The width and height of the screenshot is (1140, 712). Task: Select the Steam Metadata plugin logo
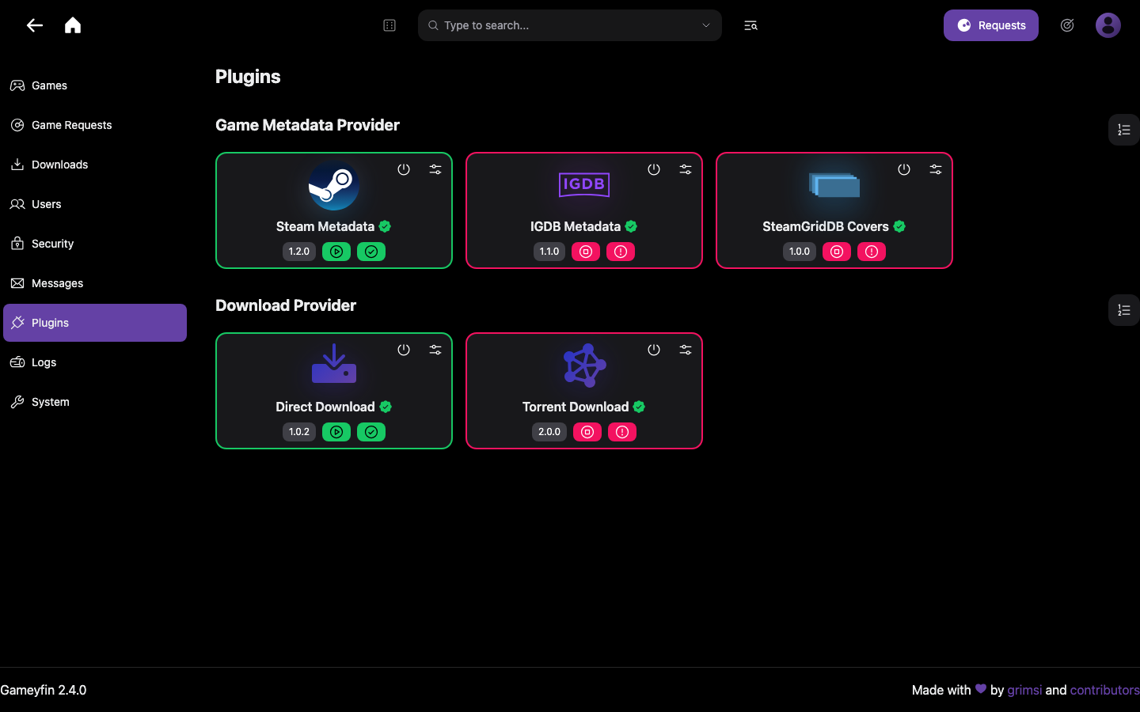[334, 186]
